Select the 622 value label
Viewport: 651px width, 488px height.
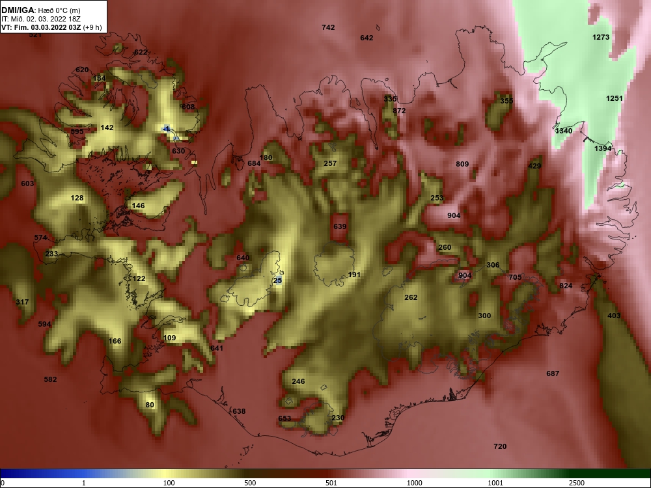pyautogui.click(x=141, y=52)
